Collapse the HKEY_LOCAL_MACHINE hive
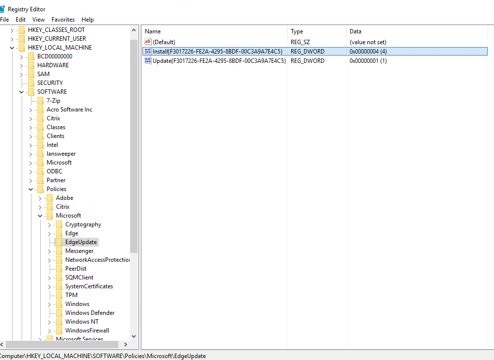494x360 pixels. coord(12,48)
